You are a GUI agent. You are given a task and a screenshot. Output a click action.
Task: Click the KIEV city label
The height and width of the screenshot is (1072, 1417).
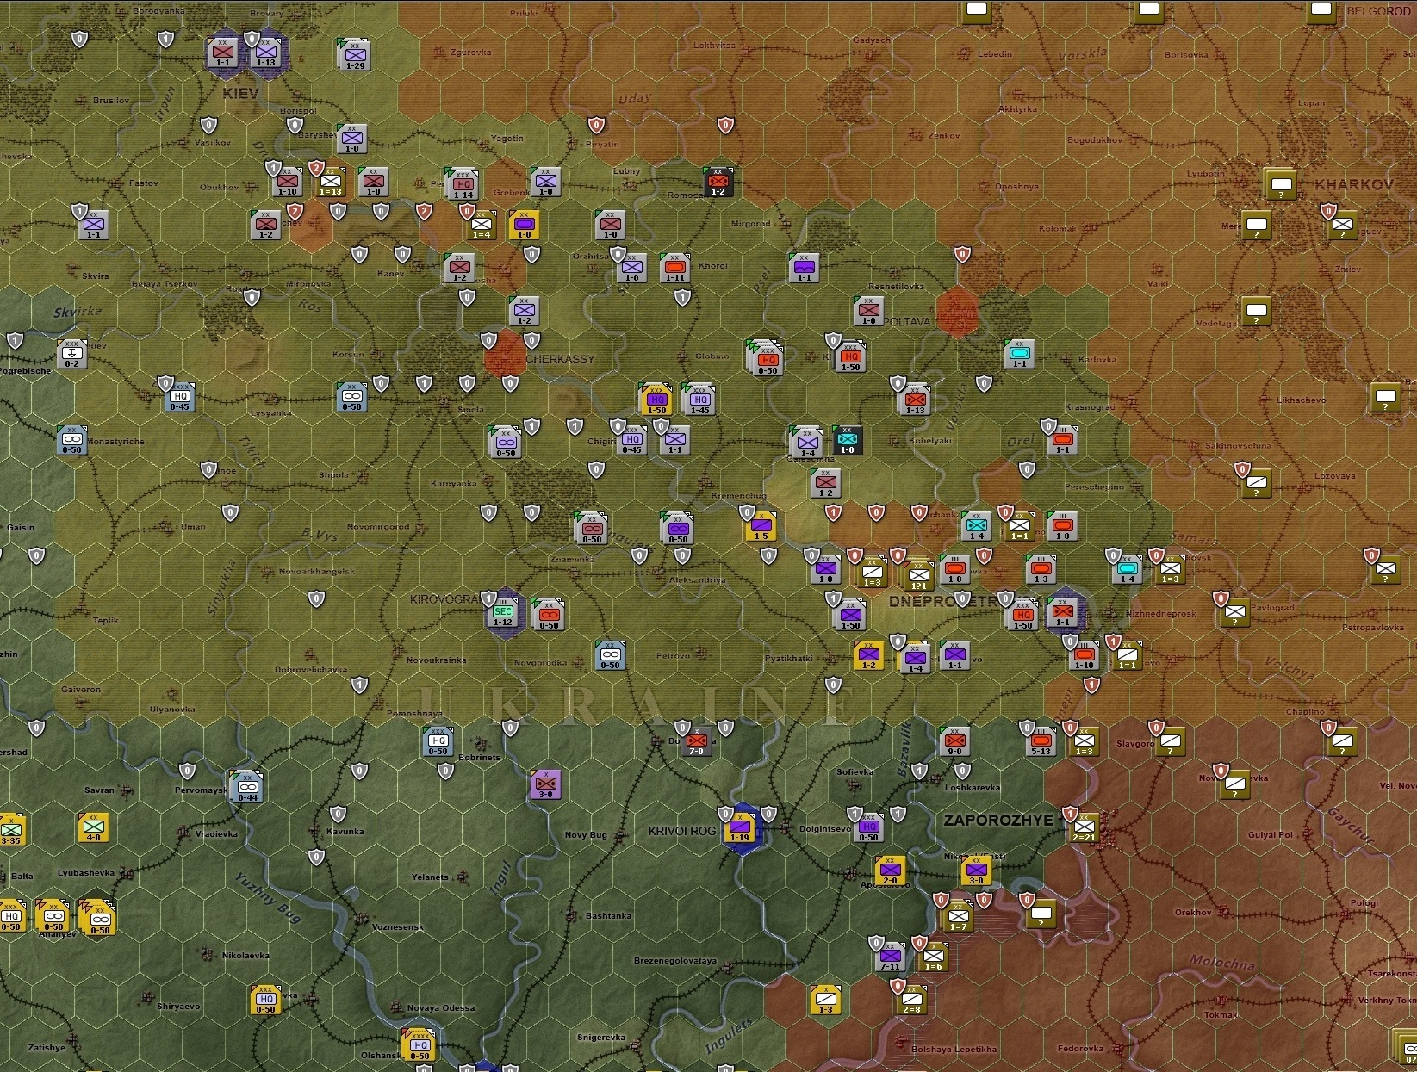point(240,93)
